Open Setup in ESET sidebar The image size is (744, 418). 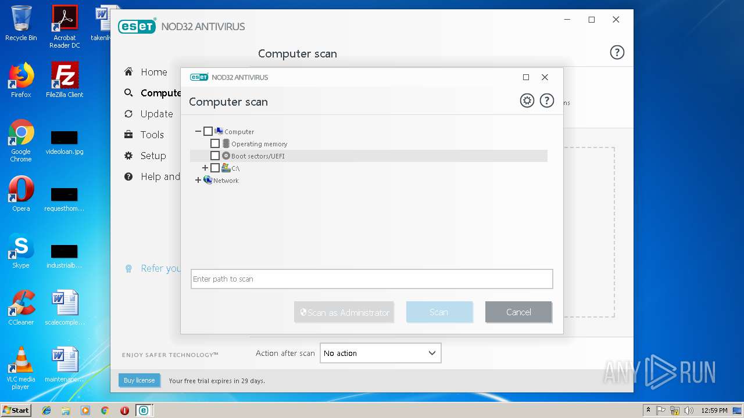[x=153, y=156]
